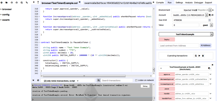Open the Support tab

click(208, 3)
